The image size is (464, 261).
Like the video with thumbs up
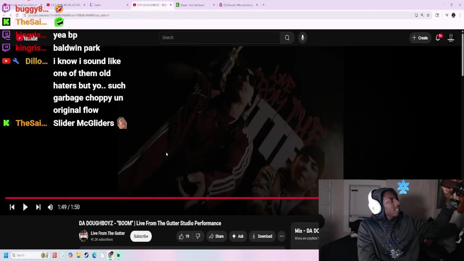(184, 236)
